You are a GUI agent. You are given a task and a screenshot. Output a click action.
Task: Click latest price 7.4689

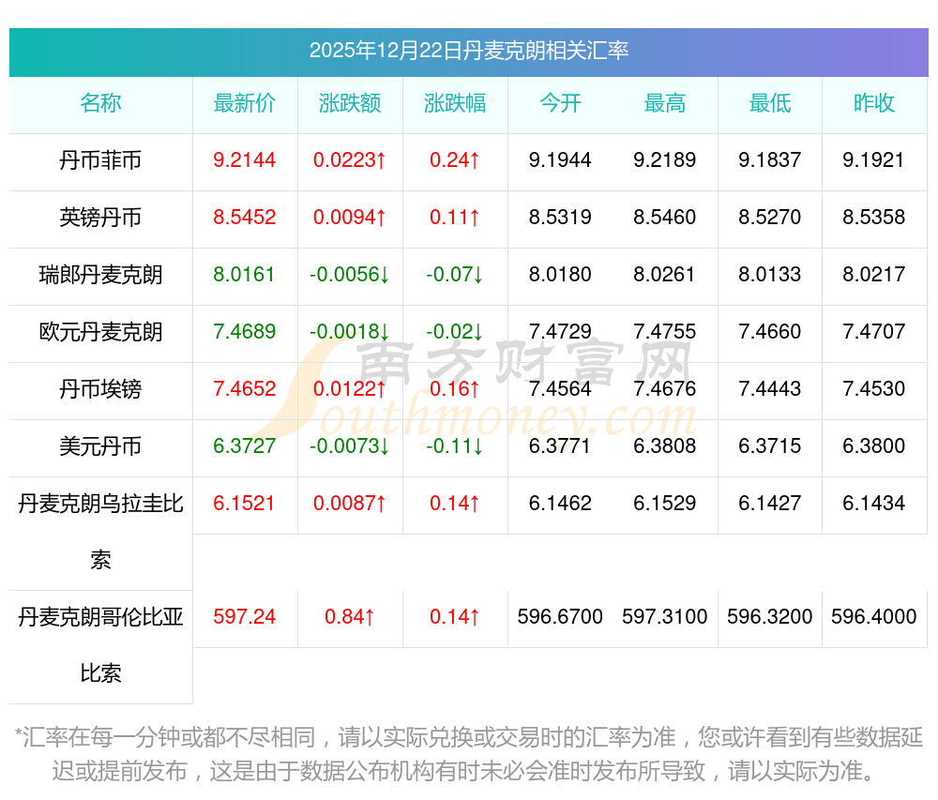pyautogui.click(x=245, y=331)
